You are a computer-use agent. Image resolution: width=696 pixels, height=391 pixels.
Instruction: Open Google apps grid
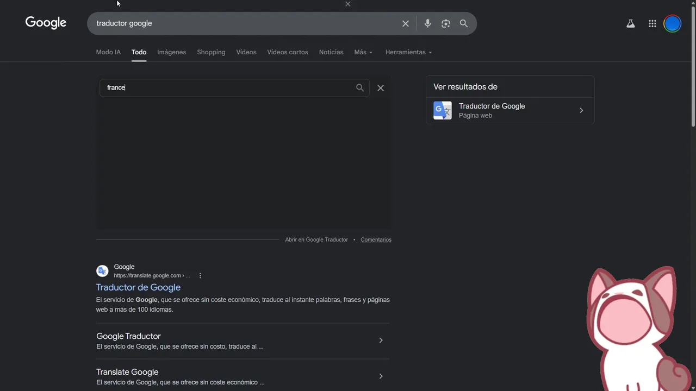click(652, 23)
